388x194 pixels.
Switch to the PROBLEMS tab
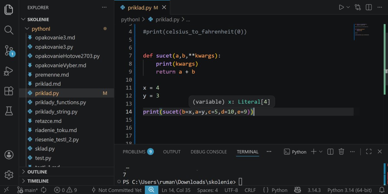coord(134,152)
